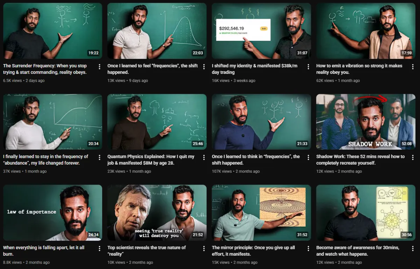Image resolution: width=420 pixels, height=269 pixels.
Task: Open the SHADOW WORK thumbnail
Action: click(366, 122)
